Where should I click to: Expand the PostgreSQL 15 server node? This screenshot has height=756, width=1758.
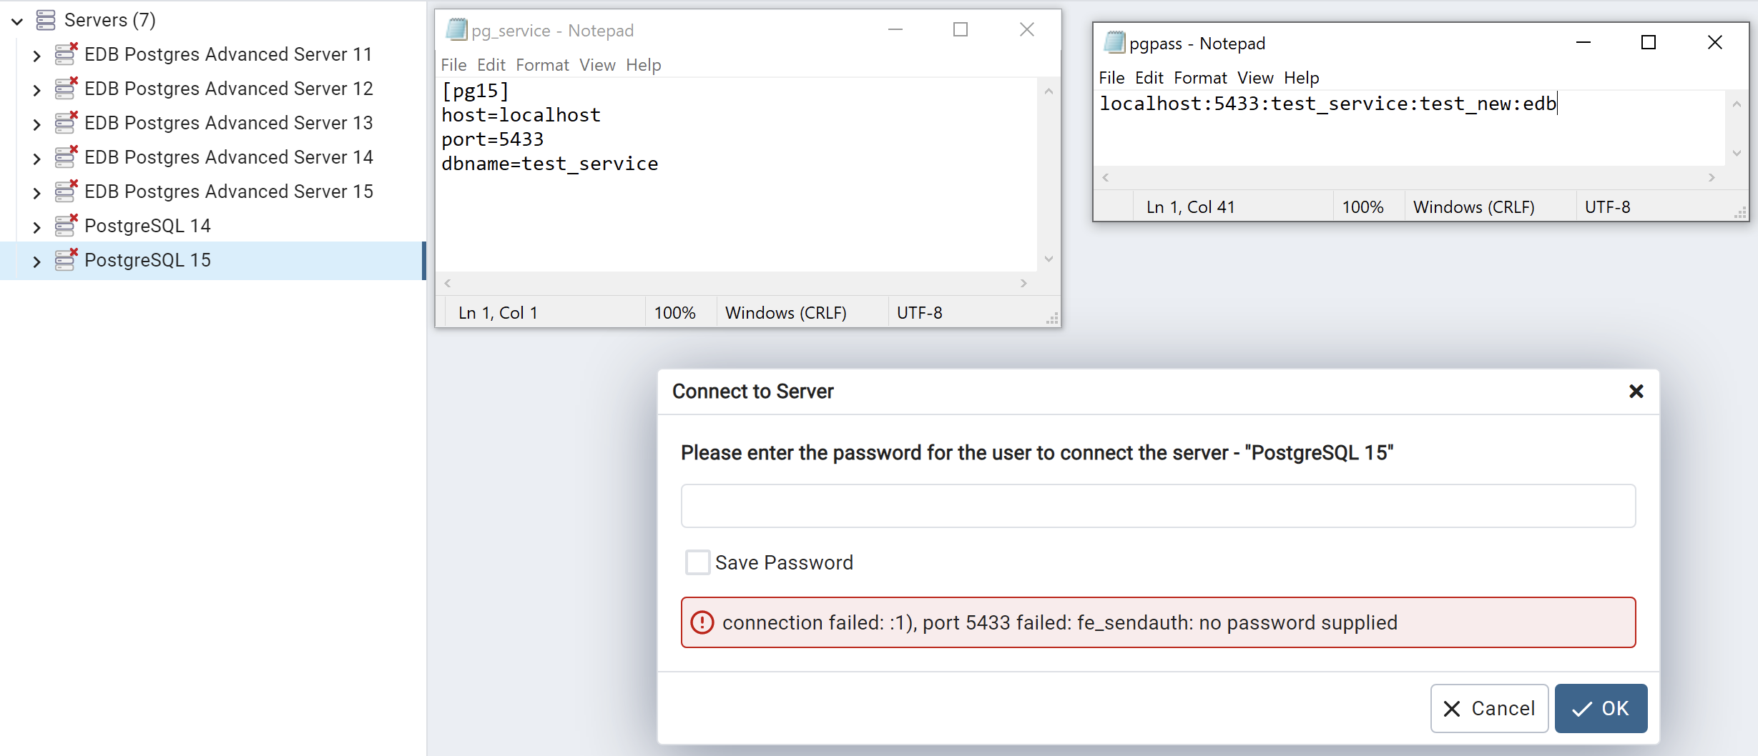point(37,261)
